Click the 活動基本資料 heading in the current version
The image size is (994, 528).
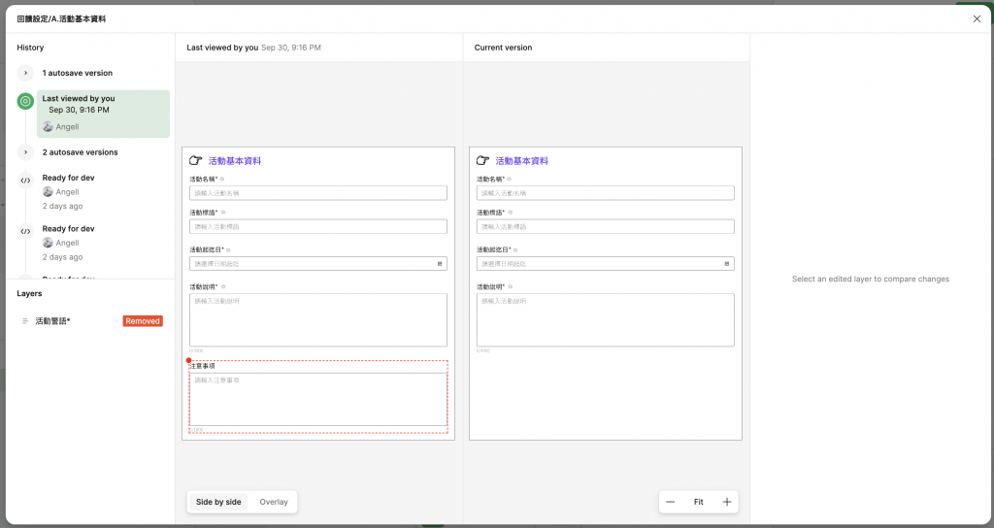(521, 161)
